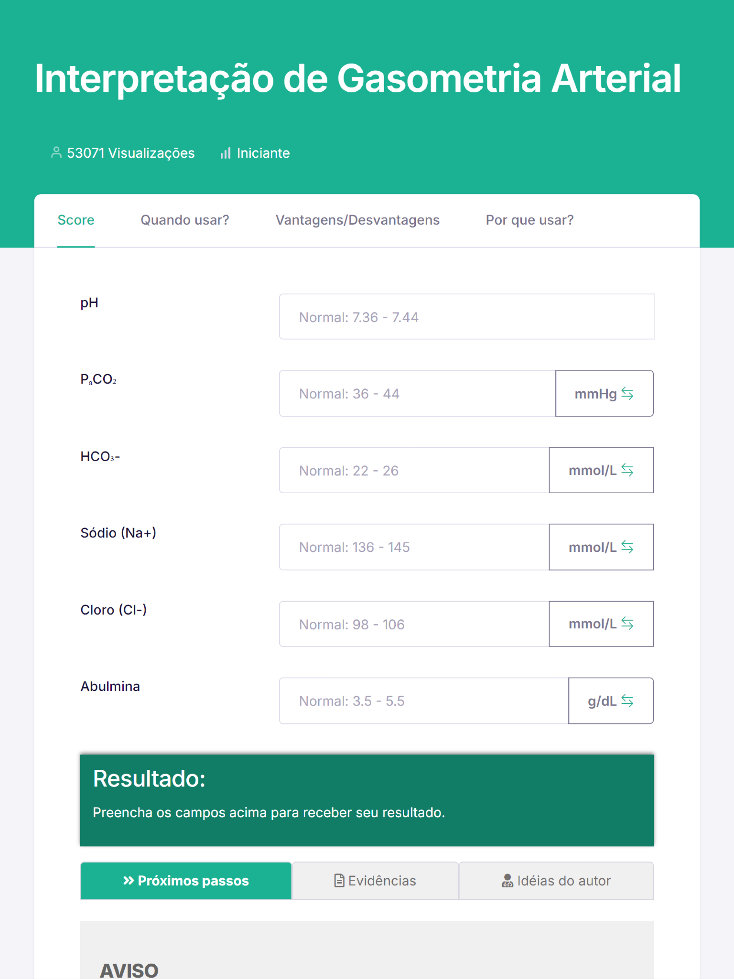
Task: Click 'Preencha os campos acima' result message
Action: 269,813
